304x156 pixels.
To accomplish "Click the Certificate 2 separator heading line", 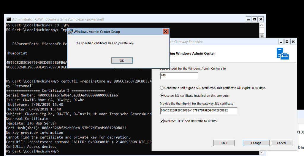I will [x=56, y=91].
